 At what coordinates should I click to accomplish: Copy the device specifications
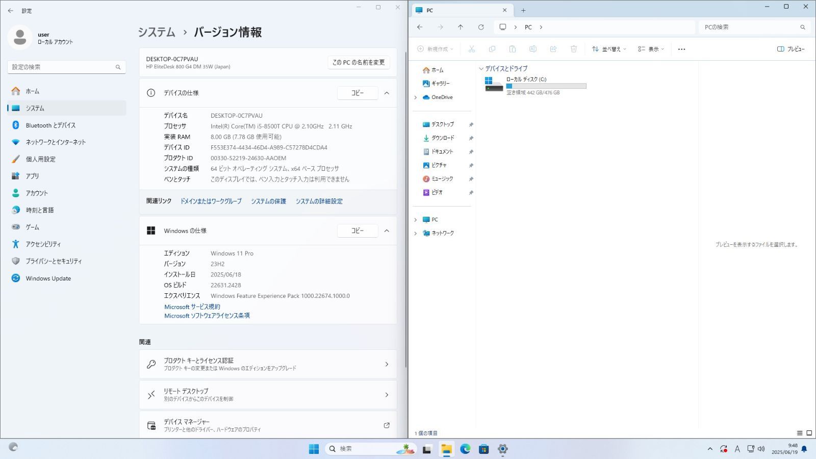358,93
